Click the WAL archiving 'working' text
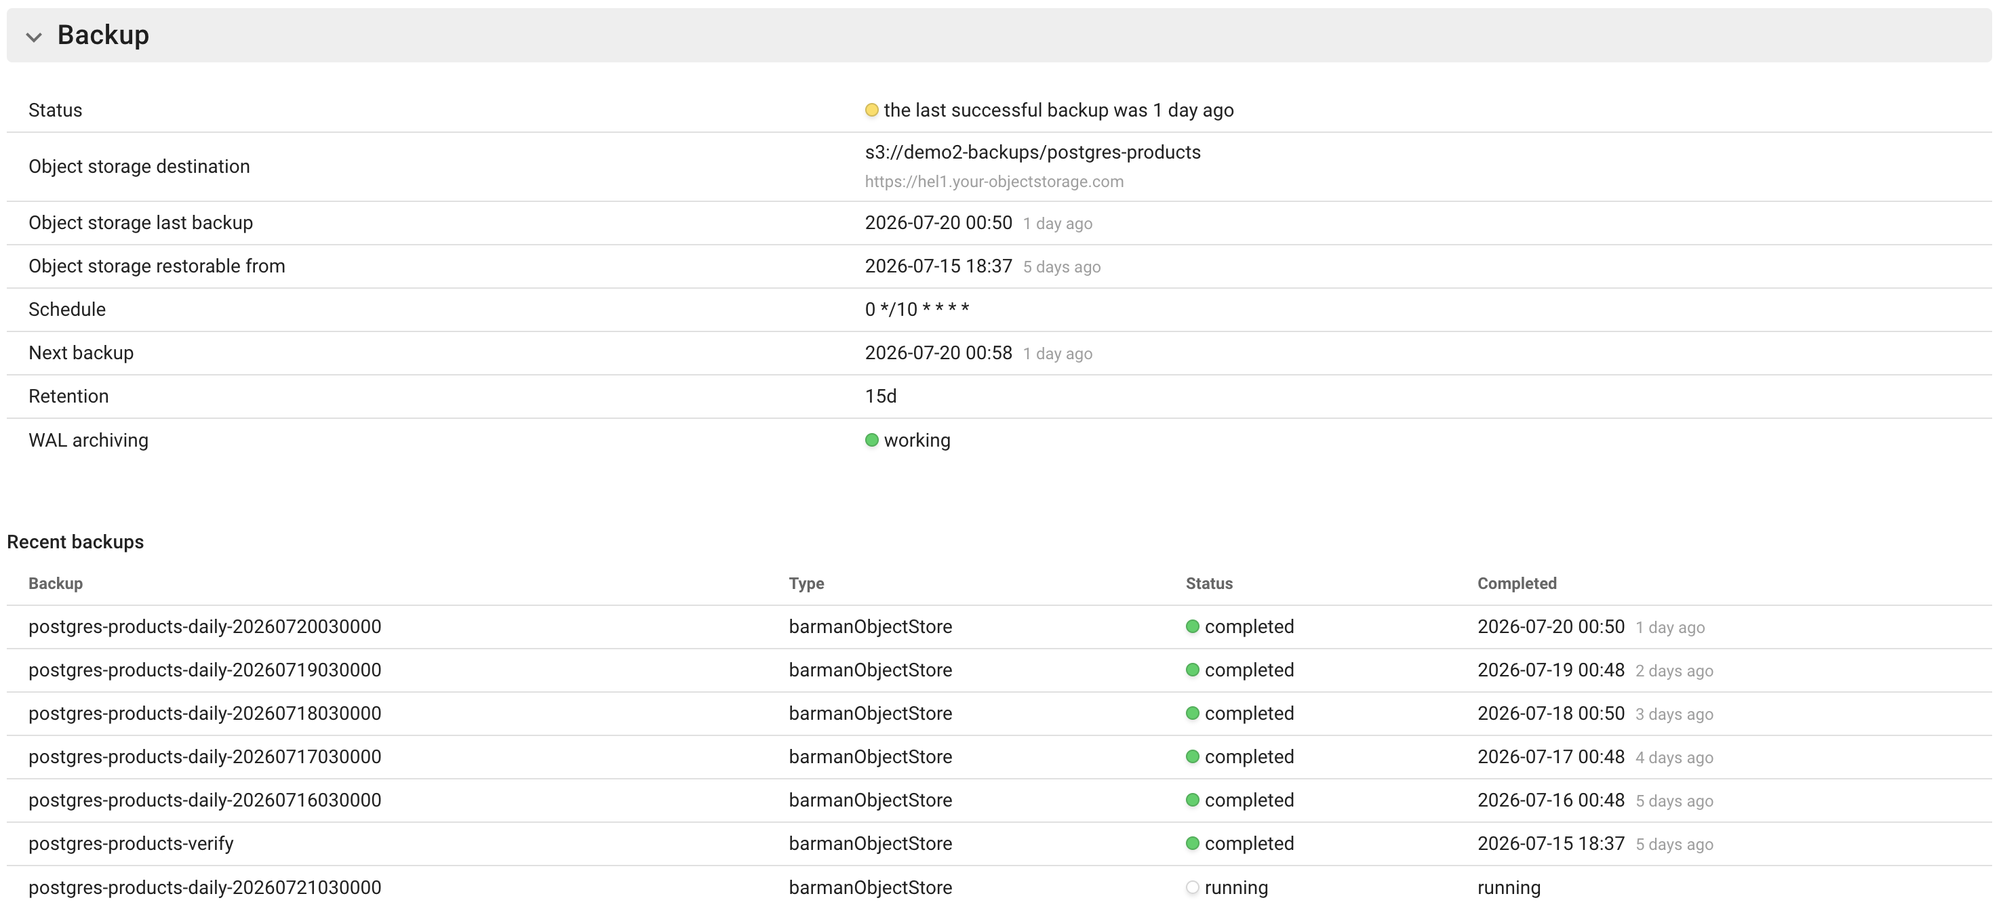 [x=917, y=440]
